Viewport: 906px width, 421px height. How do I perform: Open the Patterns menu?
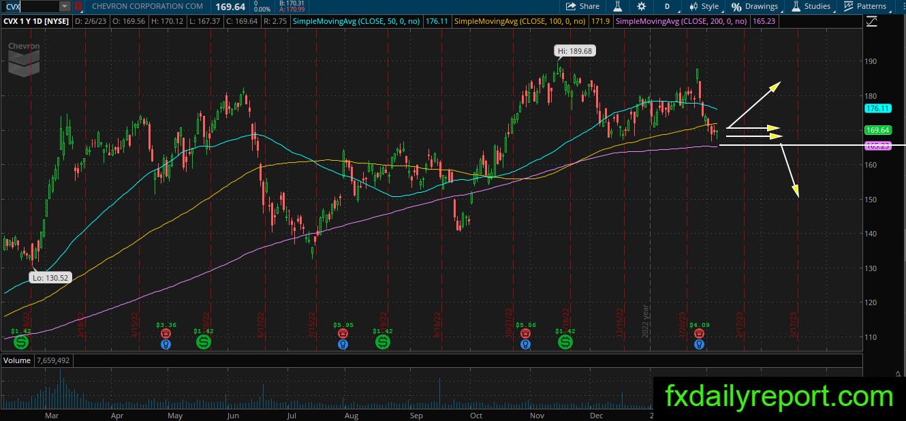[865, 6]
